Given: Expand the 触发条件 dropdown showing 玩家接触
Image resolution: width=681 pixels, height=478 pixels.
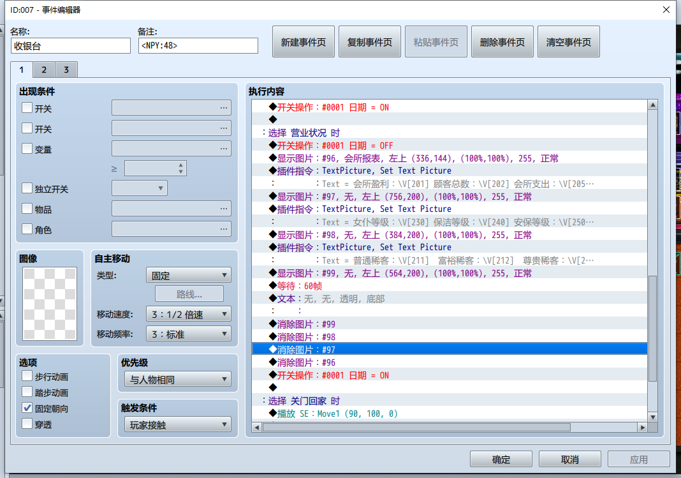Looking at the screenshot, I should pos(178,424).
